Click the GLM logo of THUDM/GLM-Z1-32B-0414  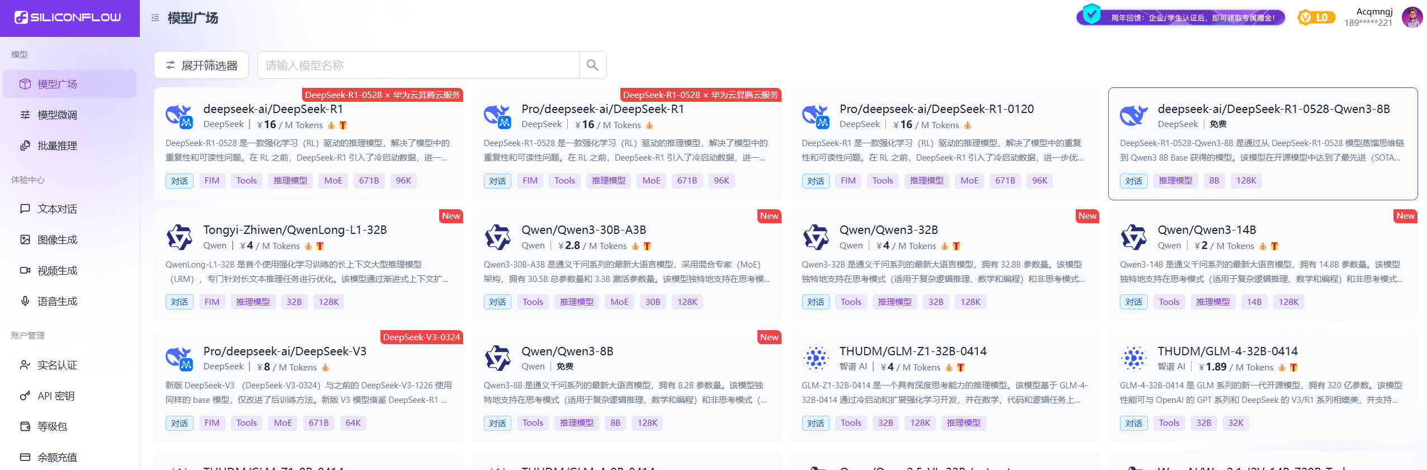click(x=816, y=358)
